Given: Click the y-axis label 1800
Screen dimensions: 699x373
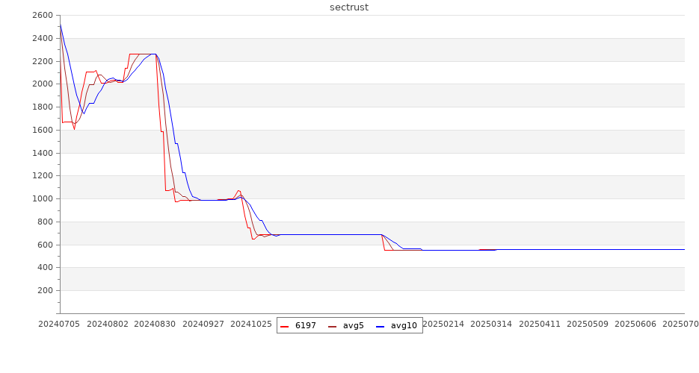Looking at the screenshot, I should point(43,107).
